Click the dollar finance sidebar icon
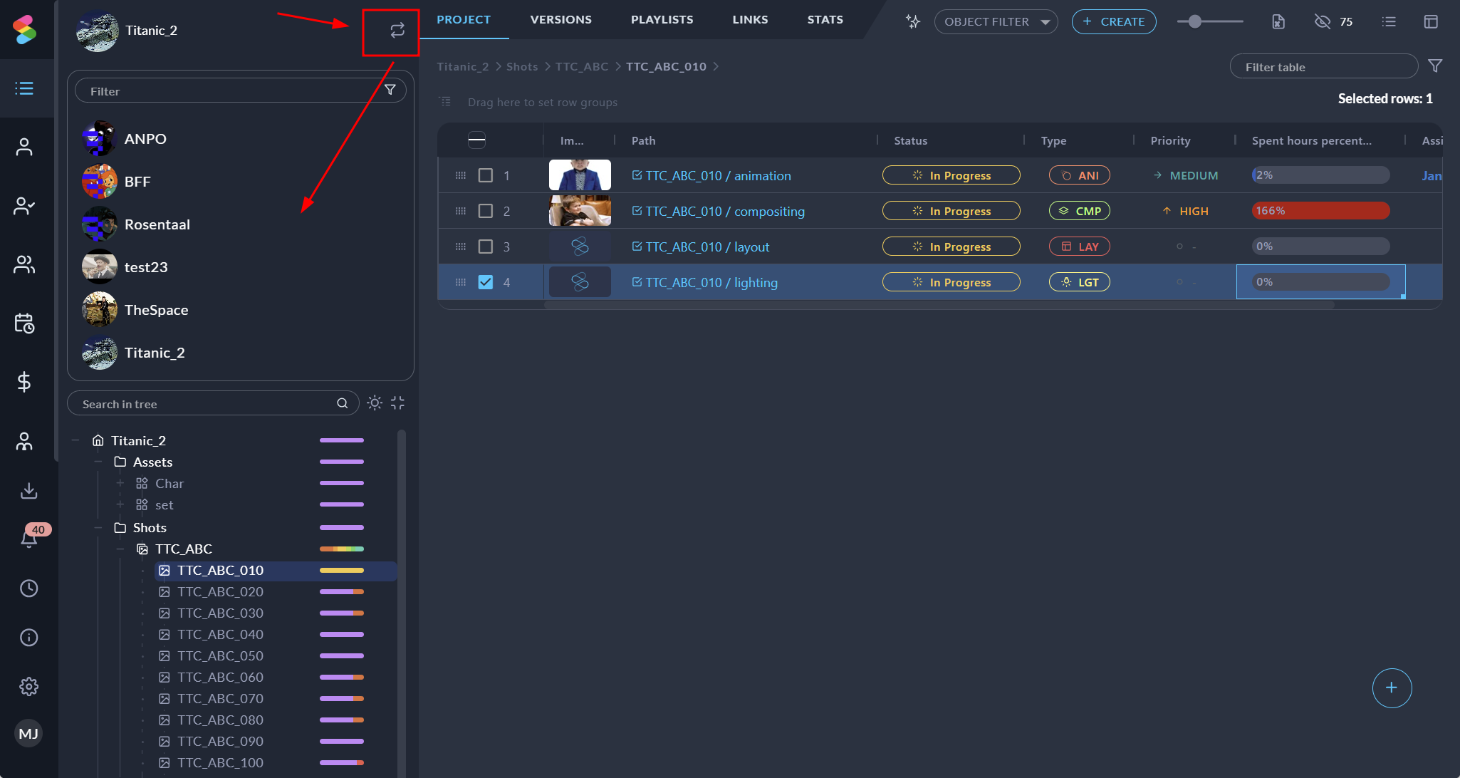Screen dimensions: 1460x778 pos(24,382)
